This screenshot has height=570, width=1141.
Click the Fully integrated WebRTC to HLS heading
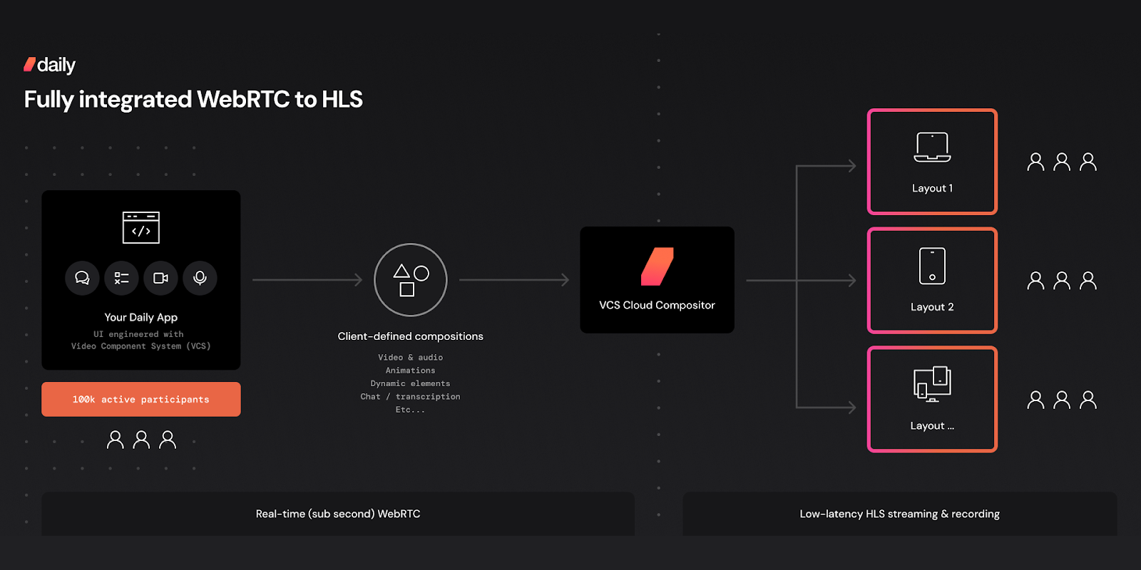193,99
